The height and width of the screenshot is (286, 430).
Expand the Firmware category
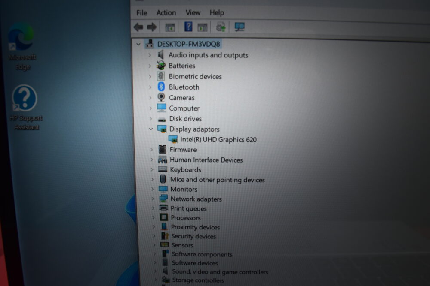tap(151, 150)
